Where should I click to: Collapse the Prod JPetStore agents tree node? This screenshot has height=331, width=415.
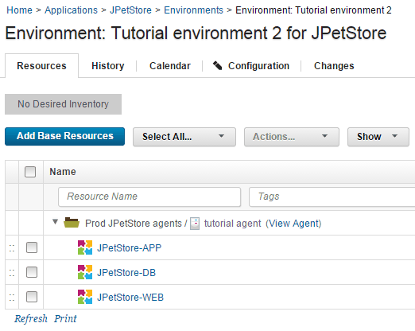[55, 222]
